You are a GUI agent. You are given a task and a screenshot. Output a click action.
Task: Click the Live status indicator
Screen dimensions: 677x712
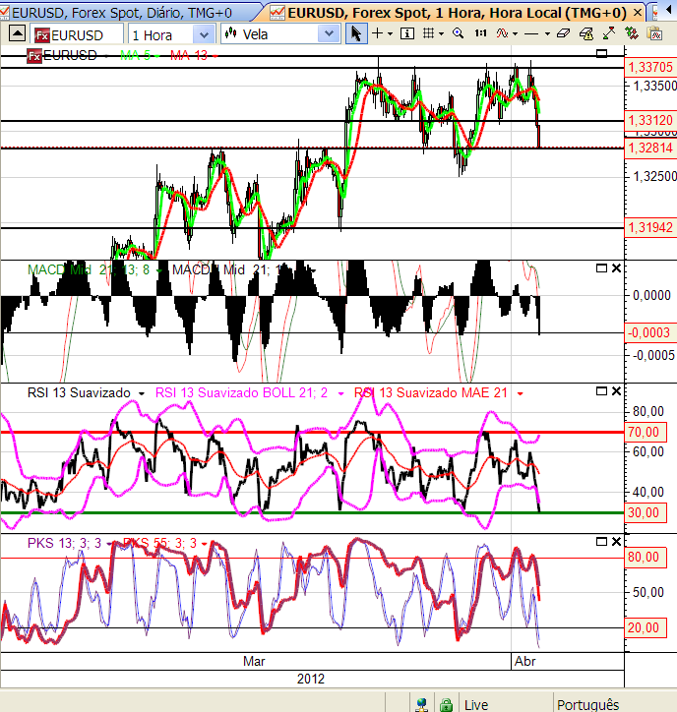[475, 705]
